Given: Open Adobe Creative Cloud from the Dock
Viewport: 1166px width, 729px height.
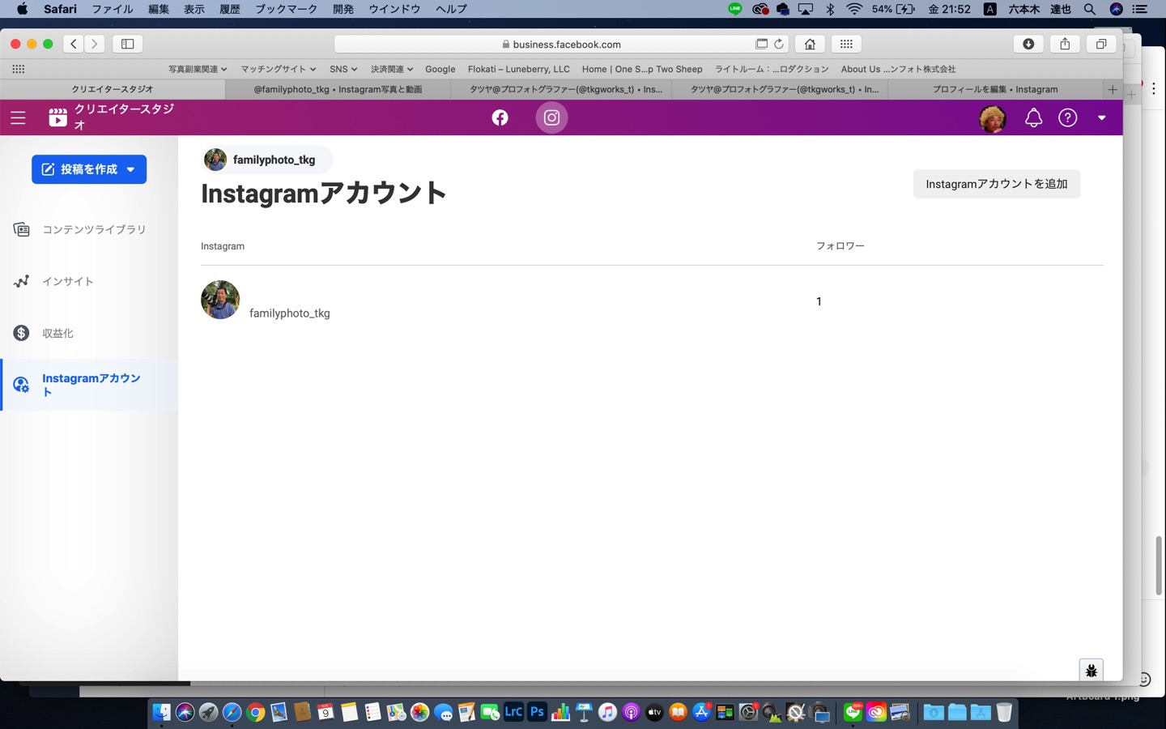Looking at the screenshot, I should (x=876, y=712).
